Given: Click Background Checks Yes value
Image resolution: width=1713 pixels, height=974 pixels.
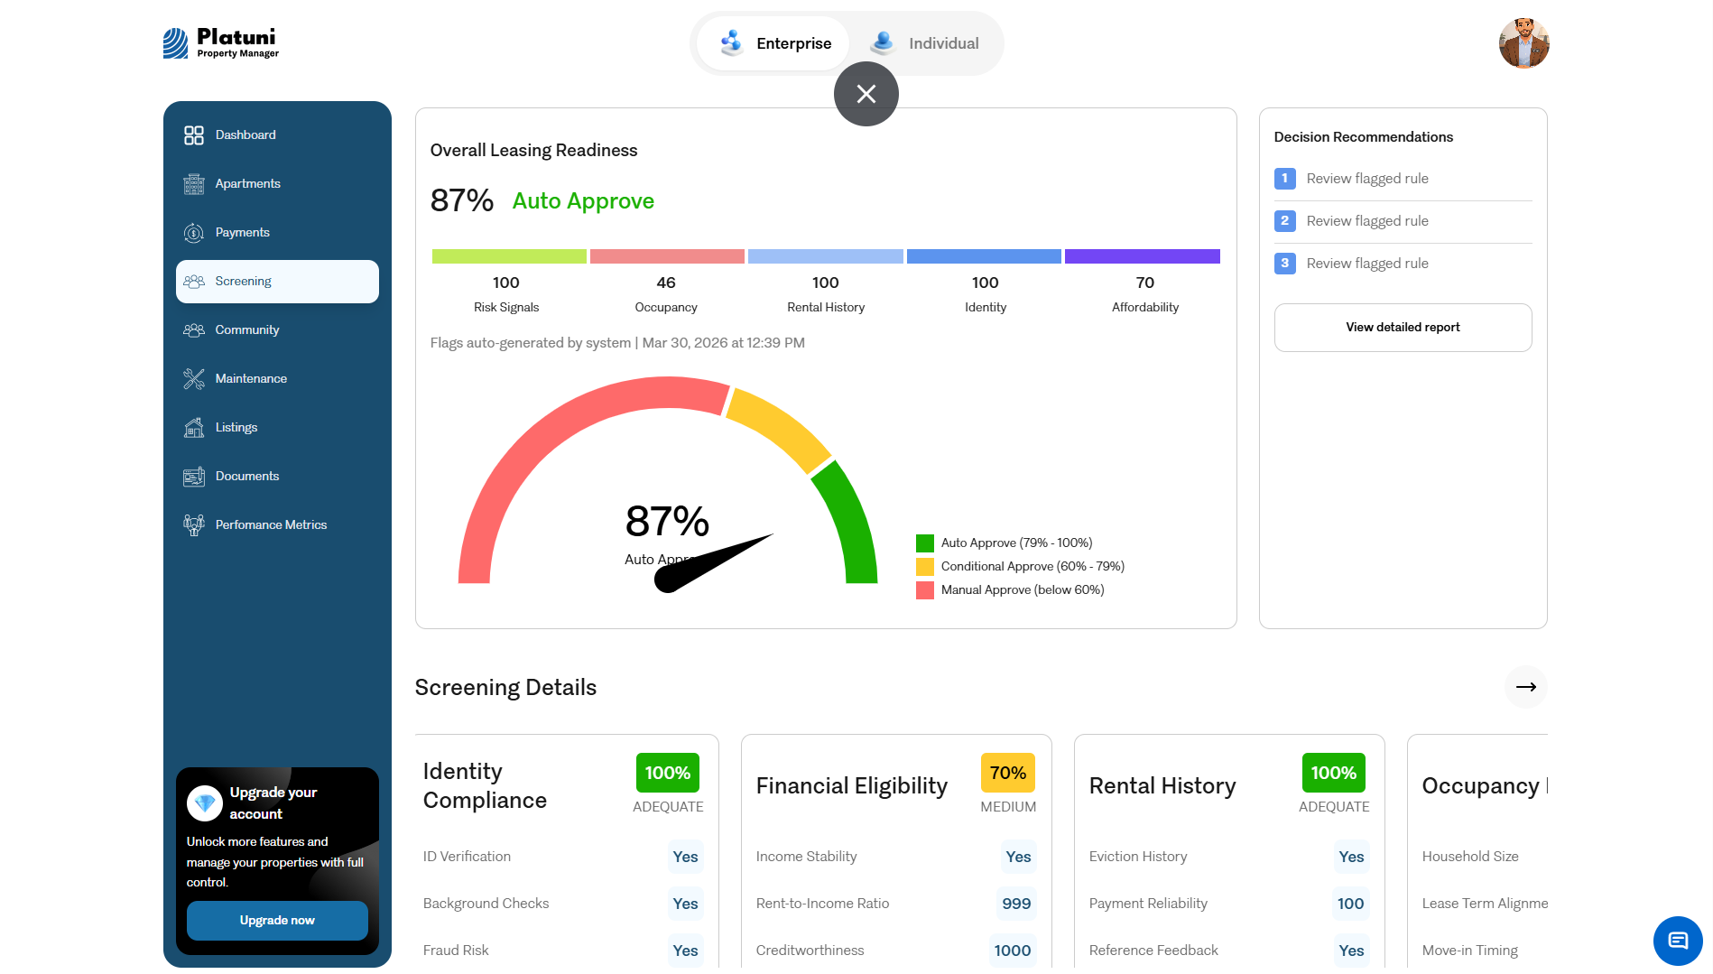Looking at the screenshot, I should pos(686,904).
